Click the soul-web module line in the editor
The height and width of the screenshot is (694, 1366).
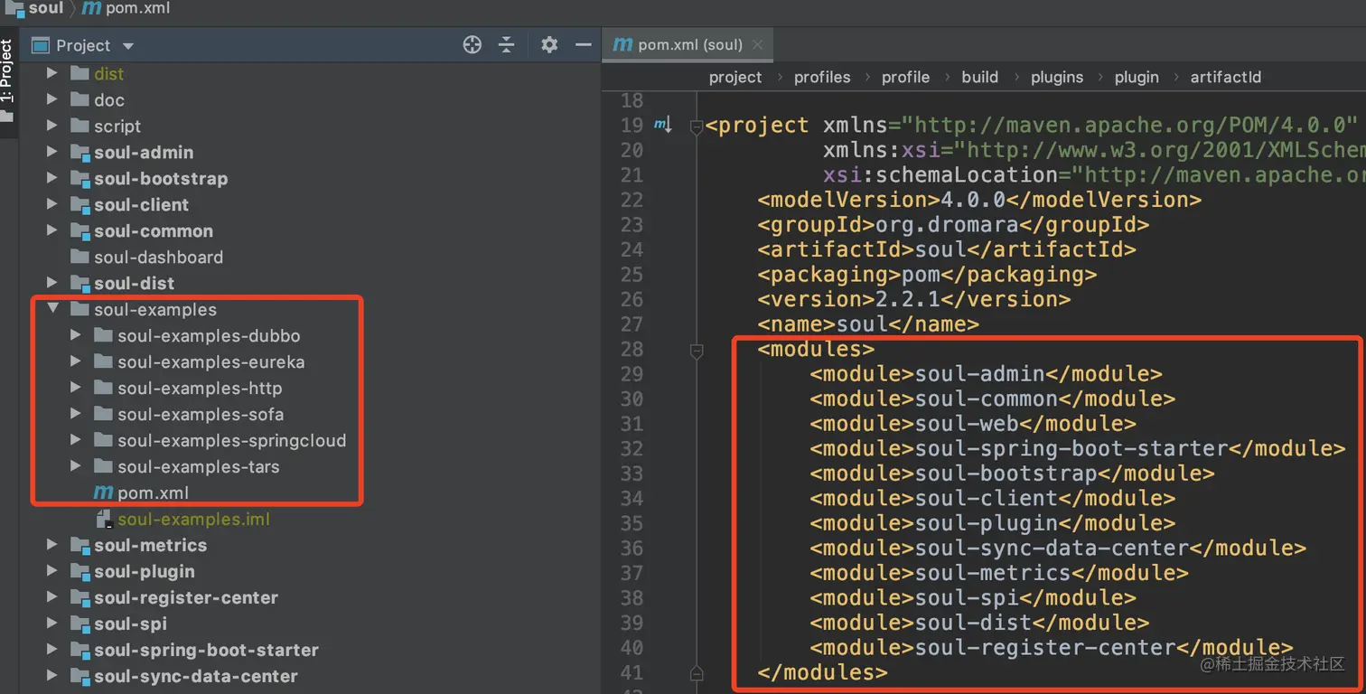pyautogui.click(x=973, y=424)
